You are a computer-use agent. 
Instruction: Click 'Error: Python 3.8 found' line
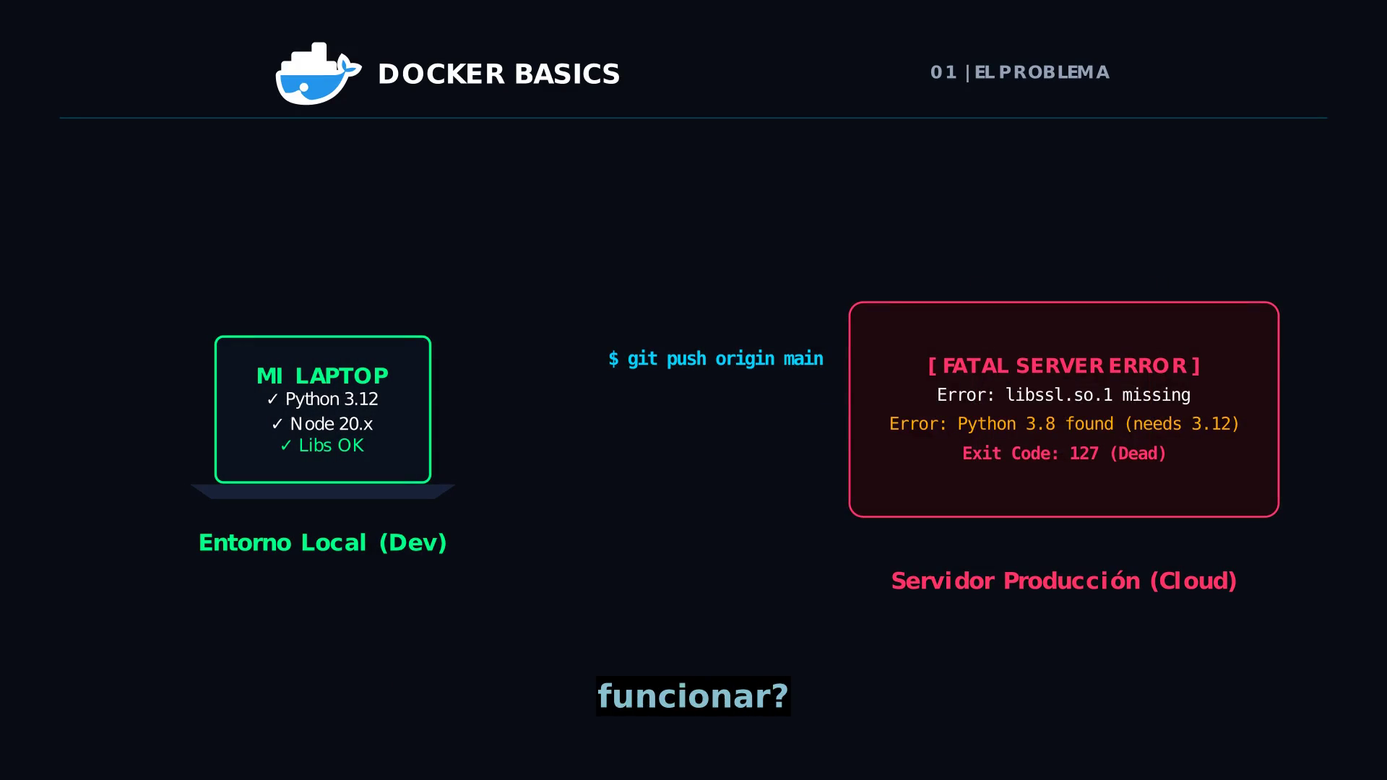pyautogui.click(x=1064, y=424)
